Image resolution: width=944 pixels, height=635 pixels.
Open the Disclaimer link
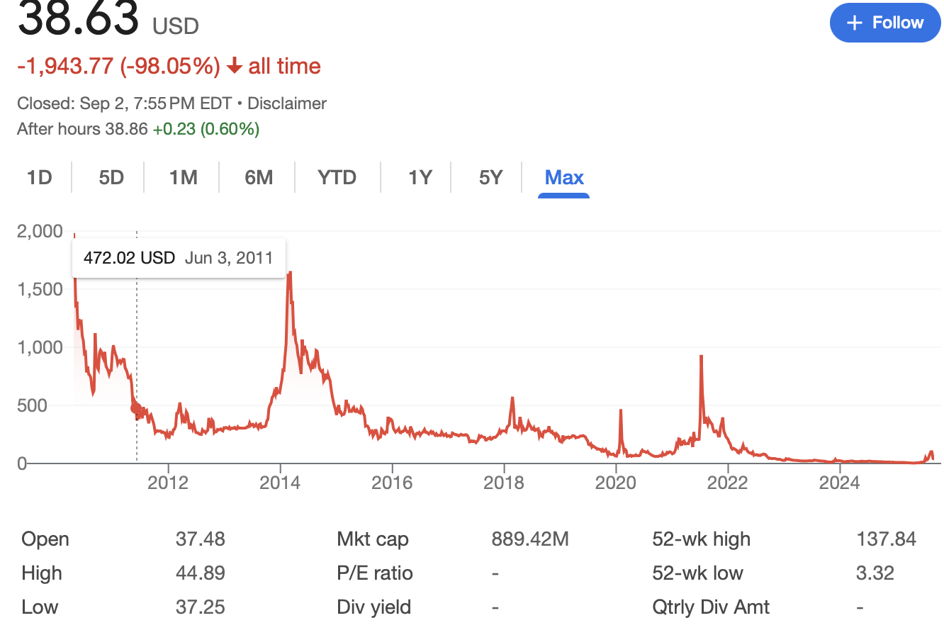287,103
